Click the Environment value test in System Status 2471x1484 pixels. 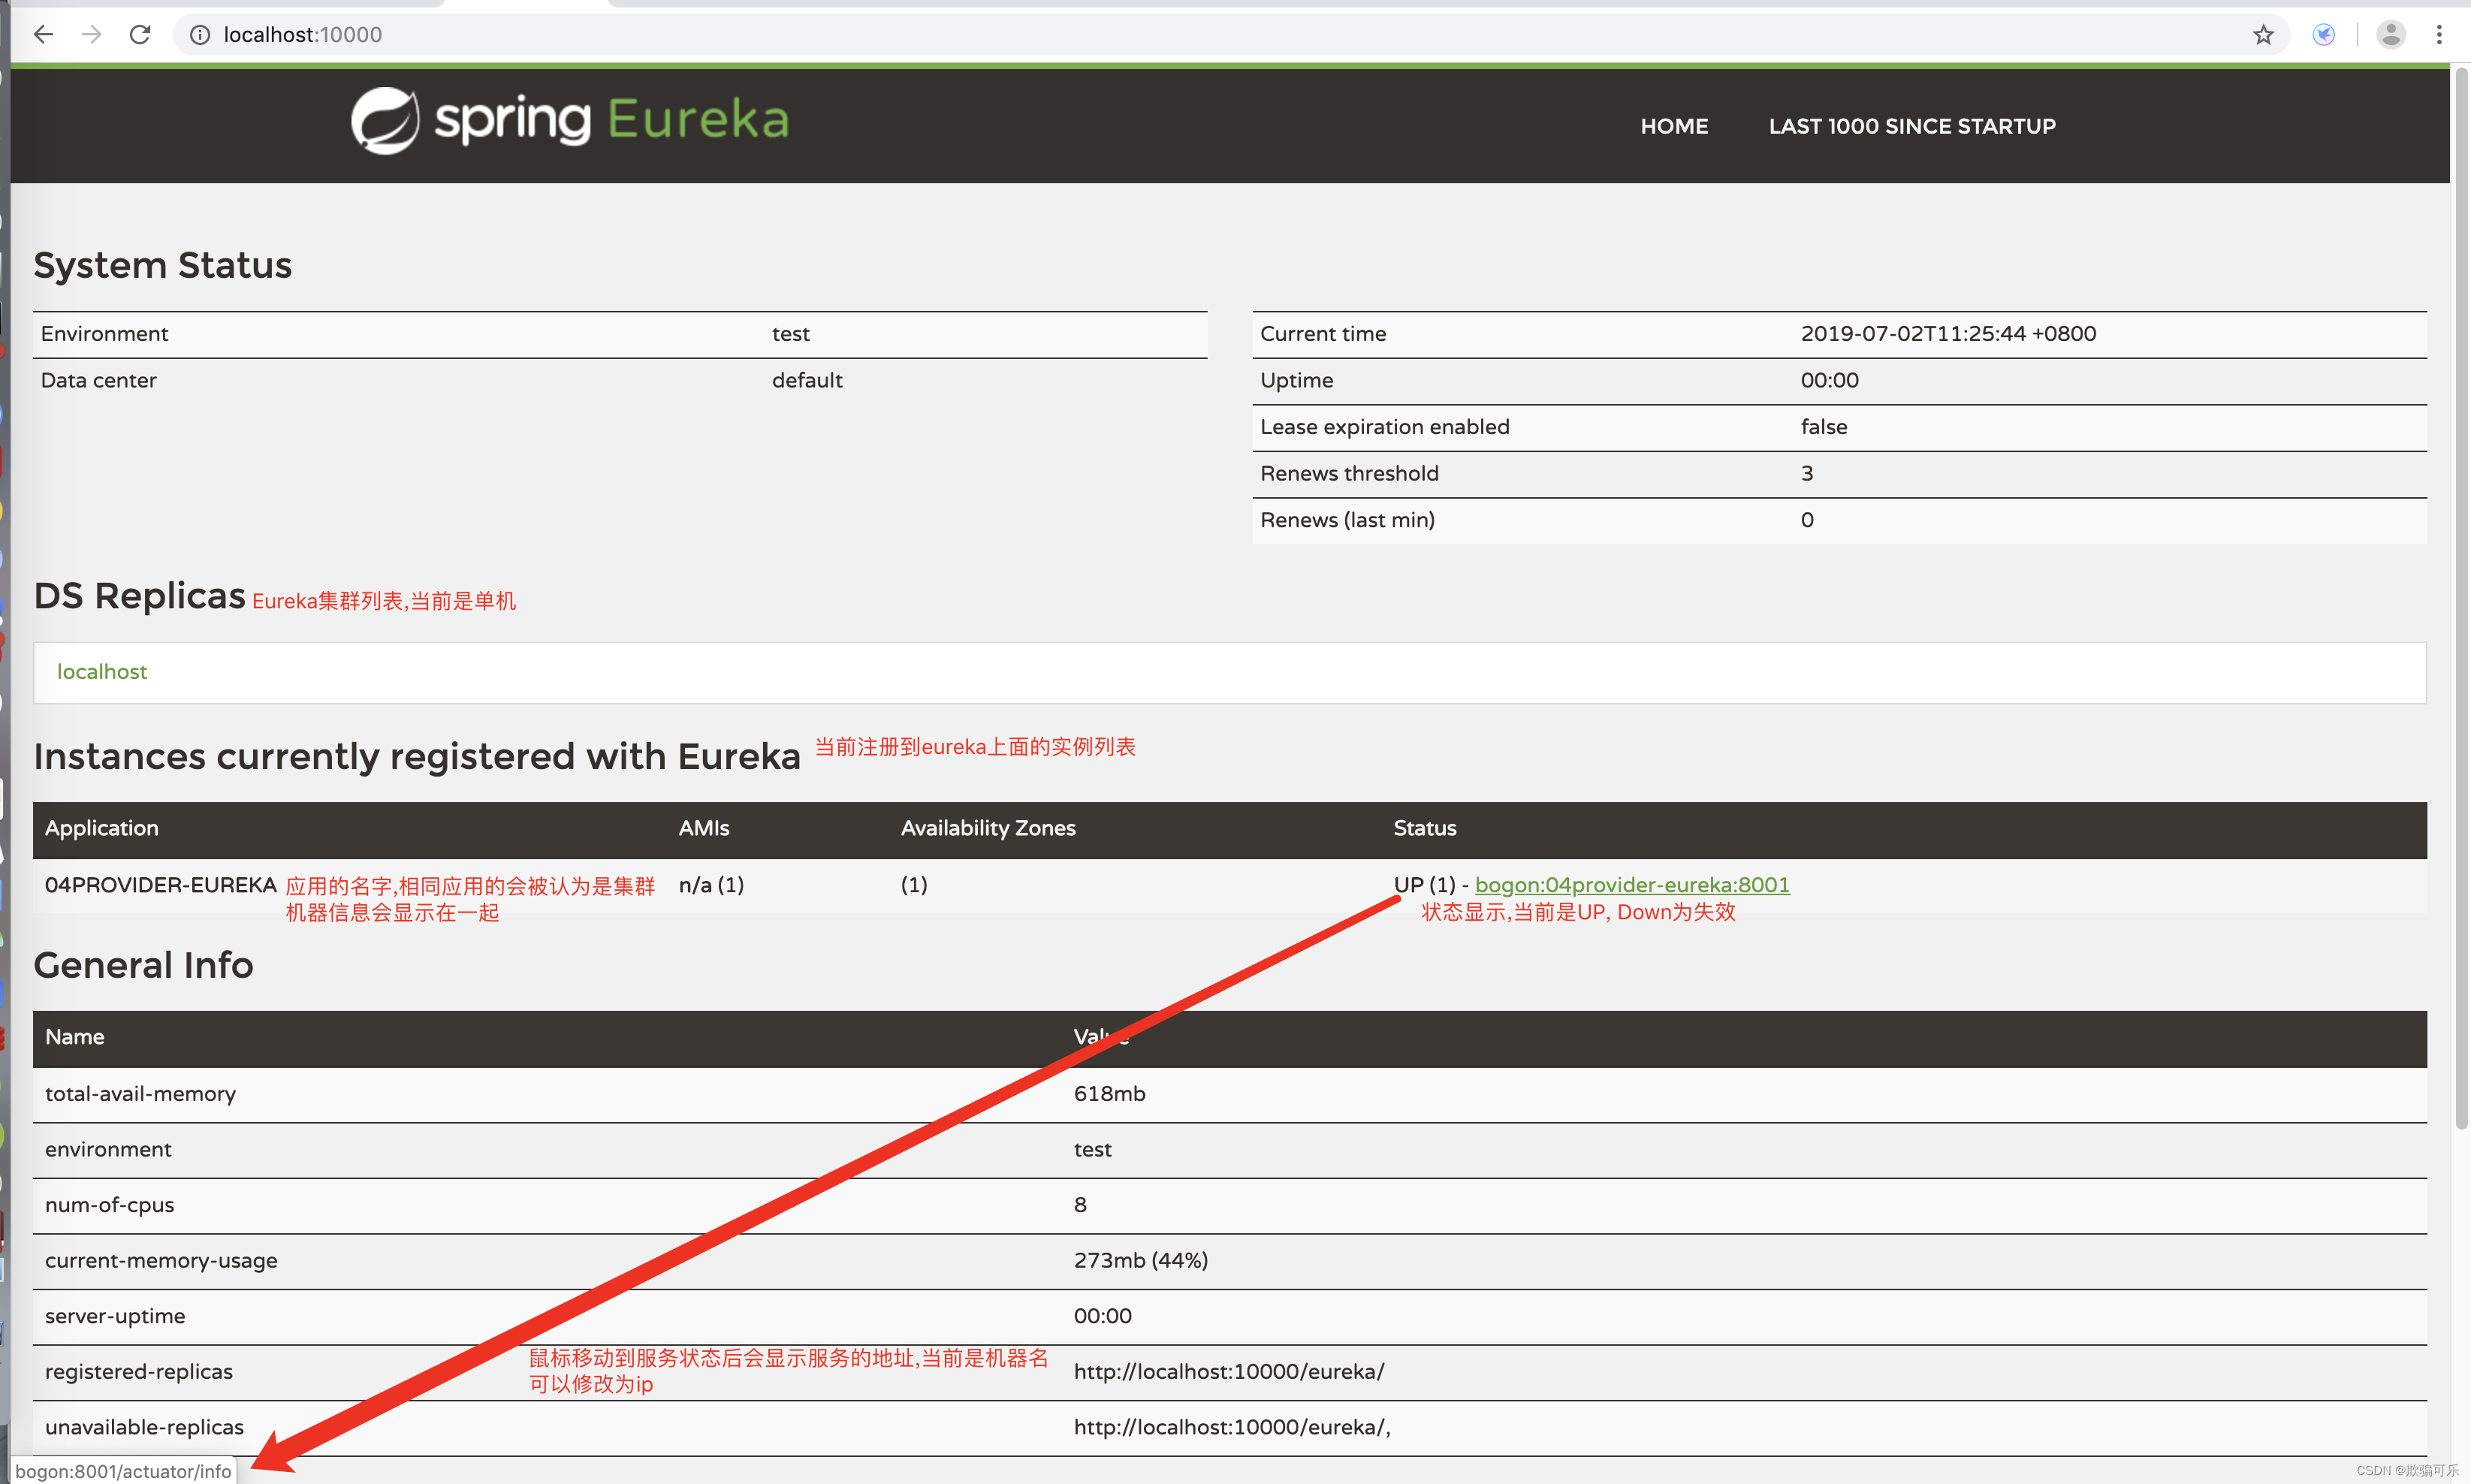pyautogui.click(x=790, y=334)
